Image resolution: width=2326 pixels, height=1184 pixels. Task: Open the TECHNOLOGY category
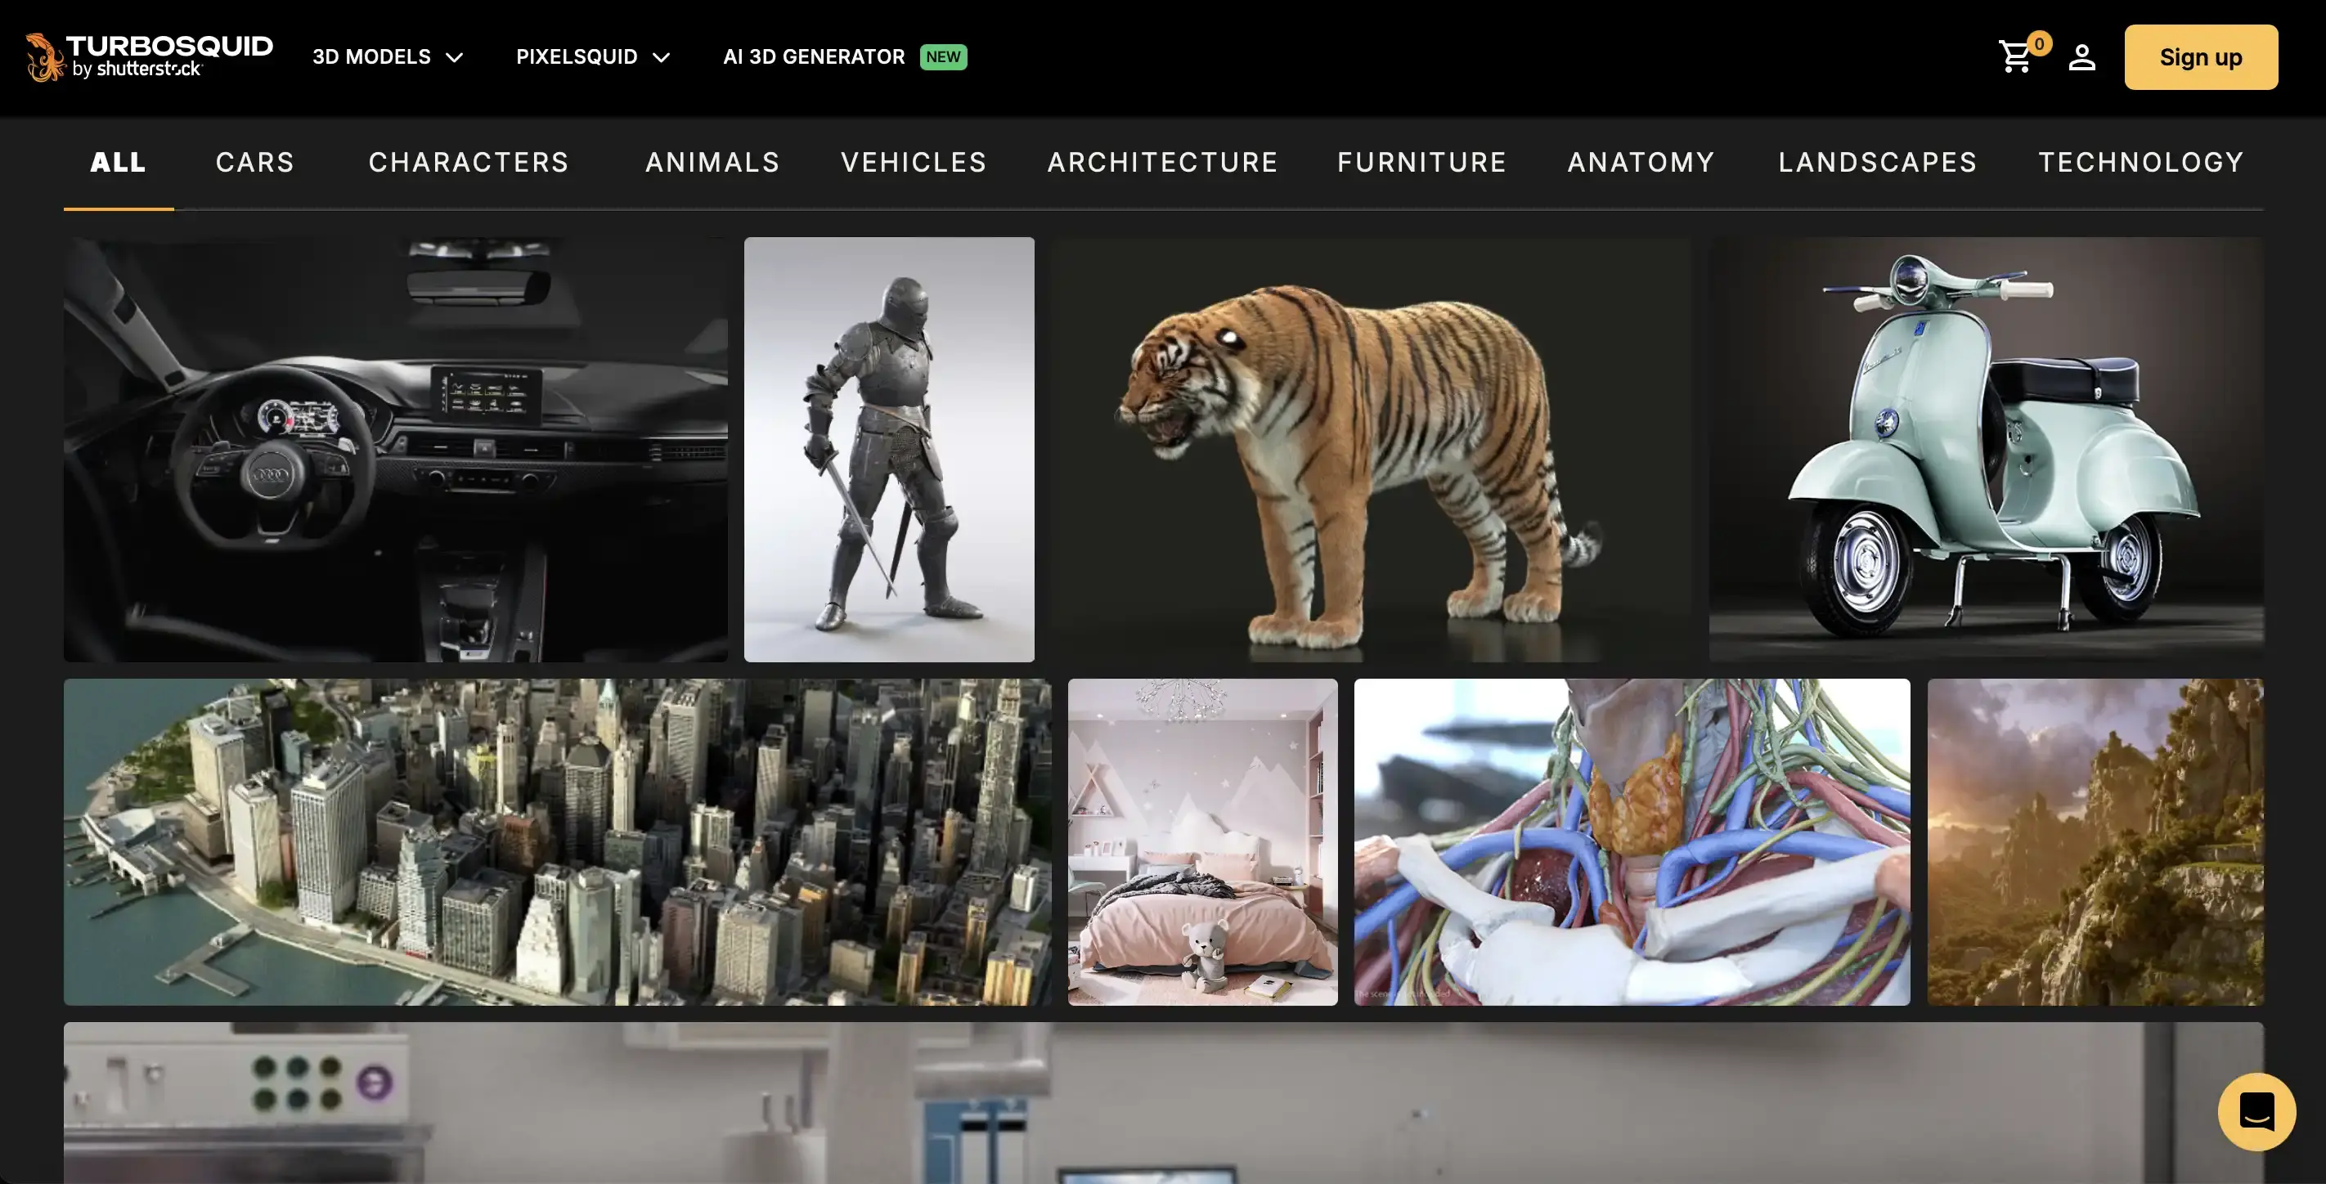pos(2141,163)
